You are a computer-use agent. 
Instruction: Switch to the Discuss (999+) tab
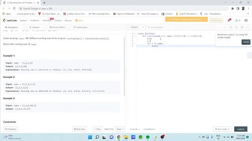[57, 27]
